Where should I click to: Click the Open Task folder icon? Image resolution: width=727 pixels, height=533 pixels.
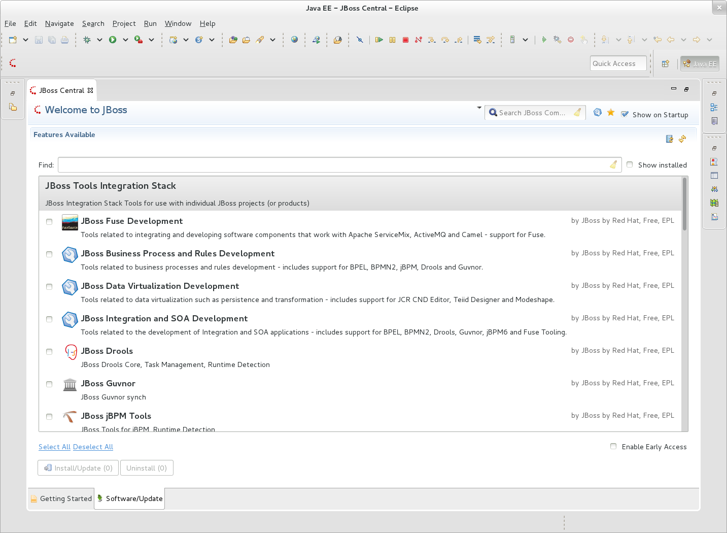(x=246, y=40)
